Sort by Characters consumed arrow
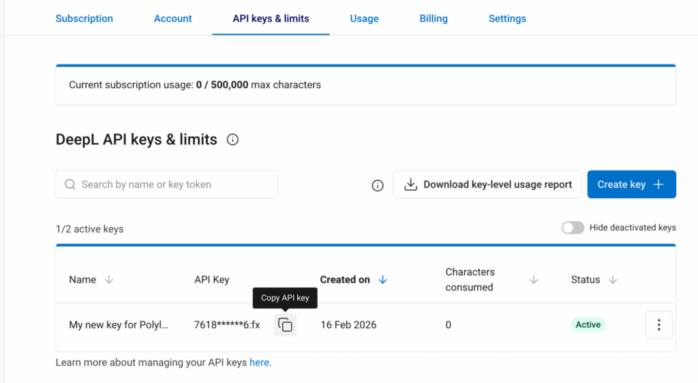 [534, 280]
